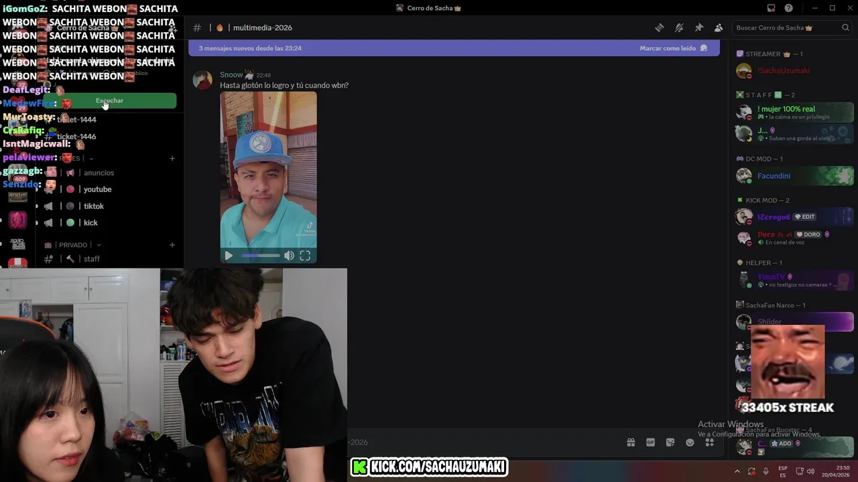Select member !2crogod with EDIT tag
The image size is (858, 482).
(x=794, y=216)
